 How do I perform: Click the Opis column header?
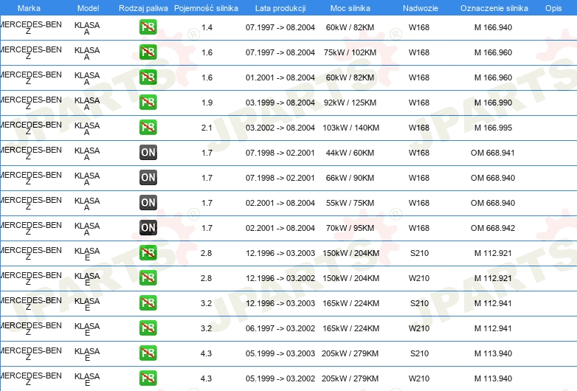pyautogui.click(x=553, y=8)
